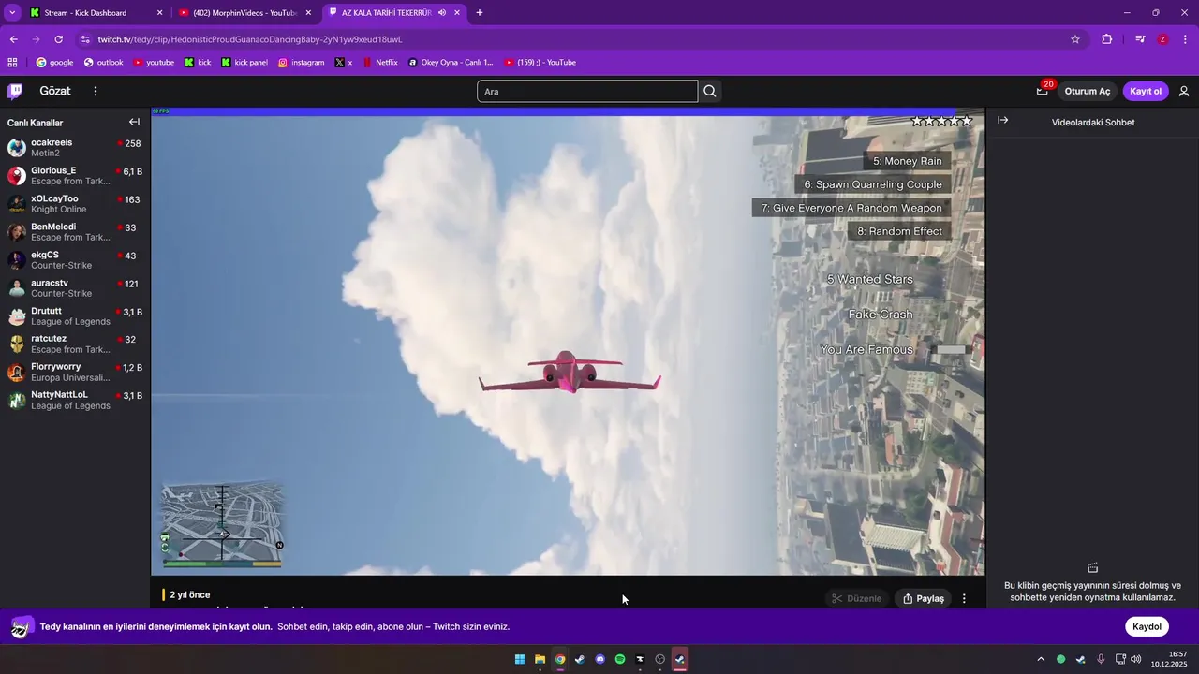Open Discord from the taskbar
Image resolution: width=1199 pixels, height=674 pixels.
[599, 659]
